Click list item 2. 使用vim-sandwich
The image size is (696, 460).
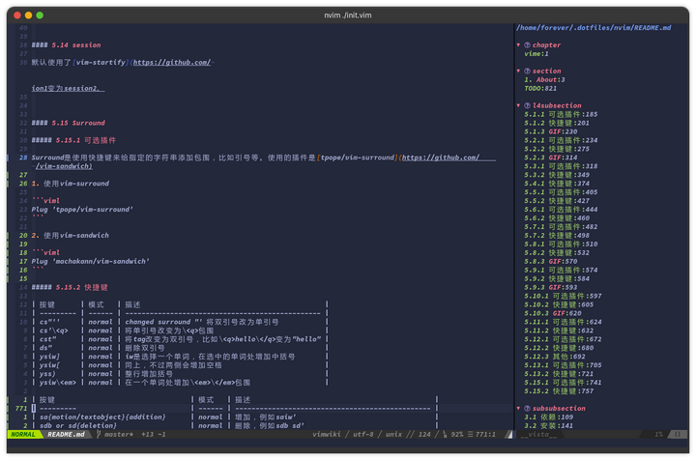coord(71,236)
